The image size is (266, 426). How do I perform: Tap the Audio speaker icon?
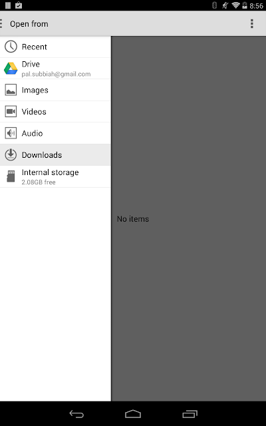pyautogui.click(x=11, y=133)
